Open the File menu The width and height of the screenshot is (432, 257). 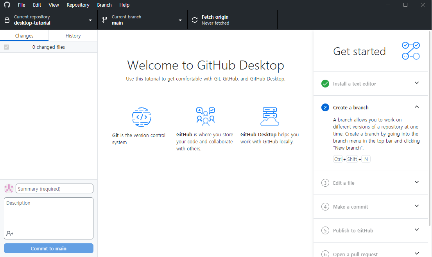[22, 5]
